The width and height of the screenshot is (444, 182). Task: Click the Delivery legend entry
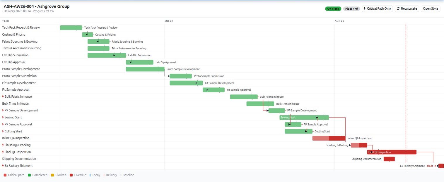(x=110, y=175)
